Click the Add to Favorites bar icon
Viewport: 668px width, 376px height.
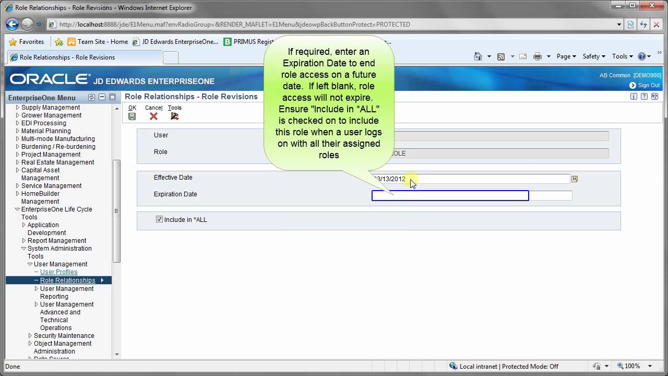coord(59,42)
